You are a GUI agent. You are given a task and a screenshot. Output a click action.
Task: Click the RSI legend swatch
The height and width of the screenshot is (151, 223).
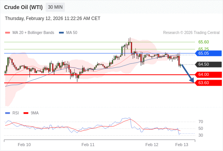click(x=8, y=113)
